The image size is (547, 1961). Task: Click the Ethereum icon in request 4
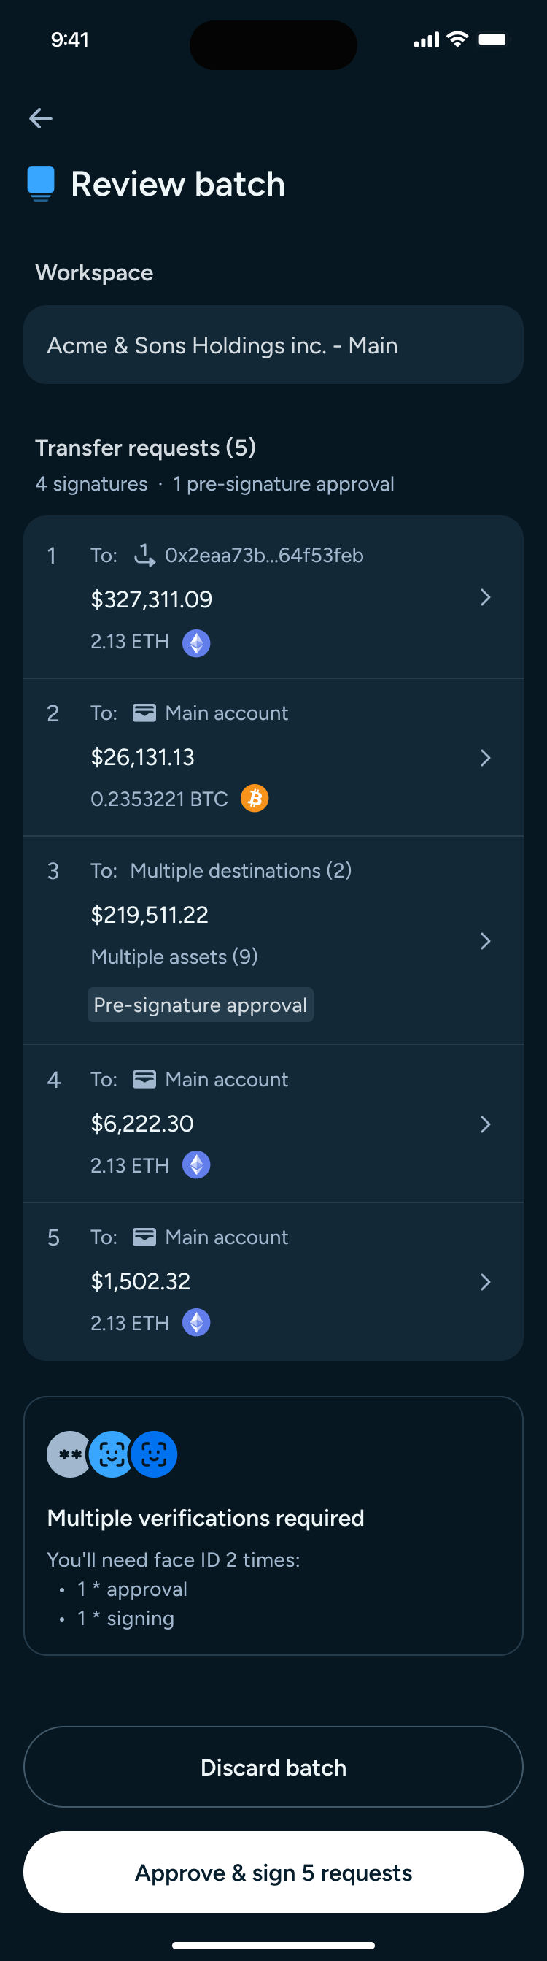click(196, 1164)
